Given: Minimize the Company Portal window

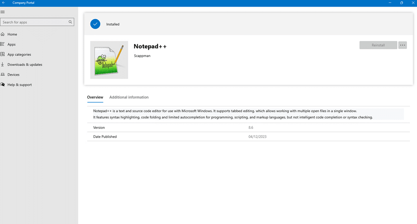Looking at the screenshot, I should pos(390,3).
